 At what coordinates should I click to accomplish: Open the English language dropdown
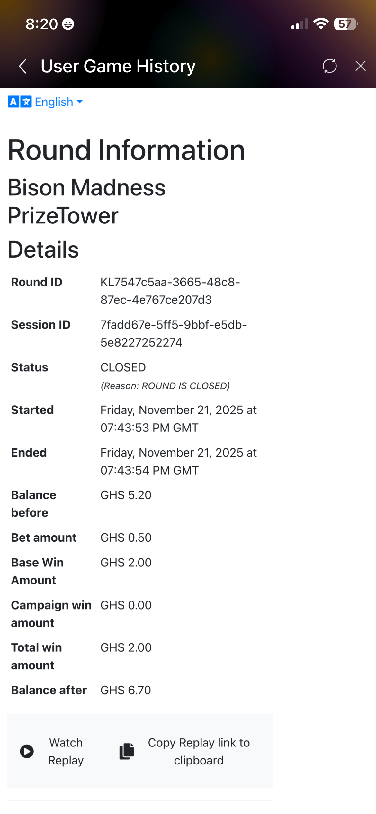pos(54,102)
